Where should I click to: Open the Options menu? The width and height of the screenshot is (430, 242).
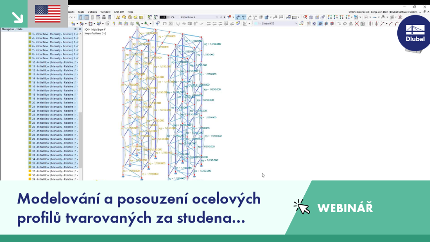(x=92, y=12)
